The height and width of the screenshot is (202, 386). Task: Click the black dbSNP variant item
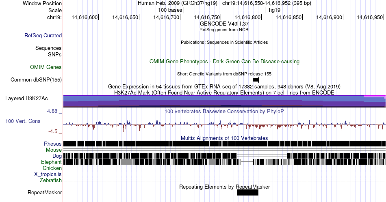256,80
